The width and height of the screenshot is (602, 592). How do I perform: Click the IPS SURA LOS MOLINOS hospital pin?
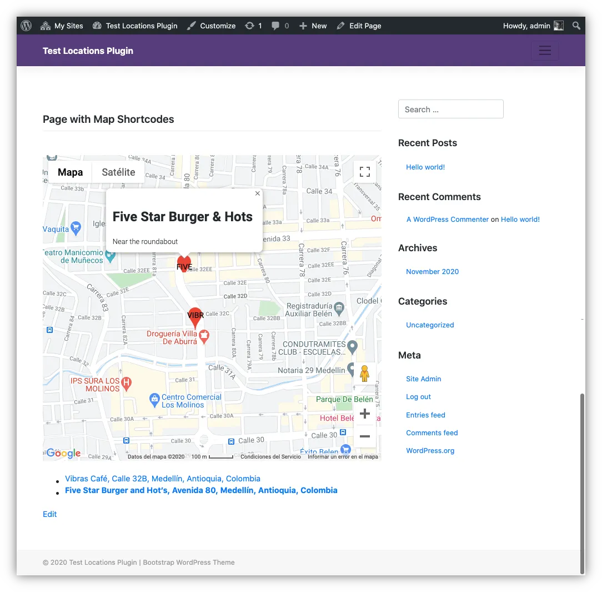pos(126,384)
